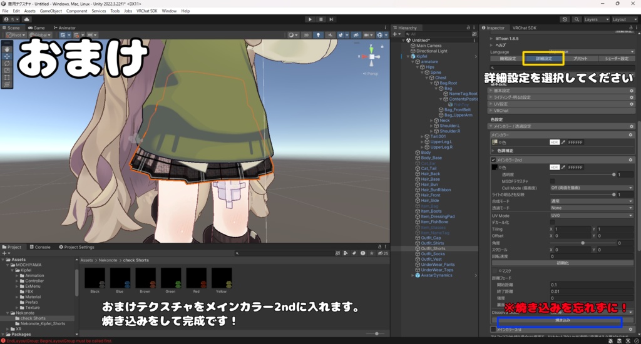Toggle the MSDFテクスチャ checkbox
This screenshot has height=344, width=641.
552,181
